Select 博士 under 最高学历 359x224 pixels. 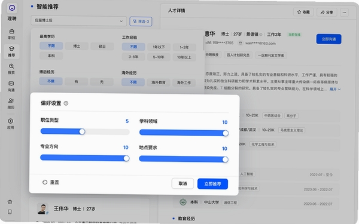tap(77, 46)
